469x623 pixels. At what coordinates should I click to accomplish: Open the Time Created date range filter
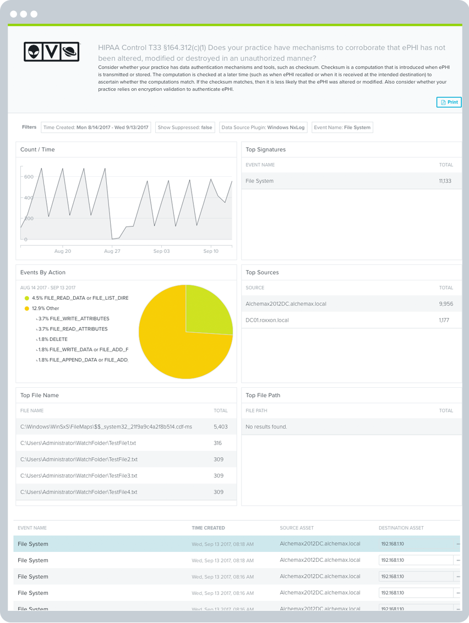pos(96,127)
